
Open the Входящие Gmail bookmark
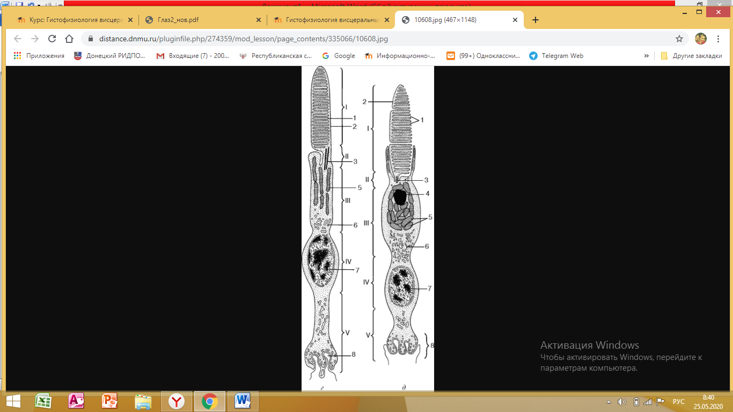click(193, 56)
